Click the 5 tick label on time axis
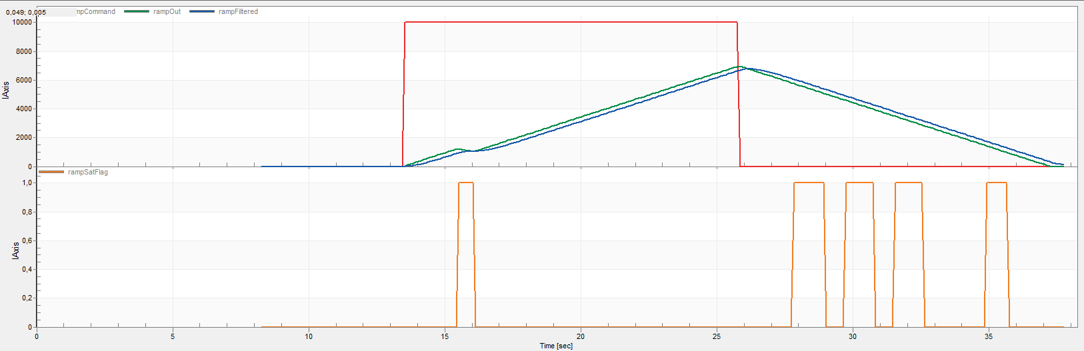This screenshot has width=1084, height=351. click(173, 336)
